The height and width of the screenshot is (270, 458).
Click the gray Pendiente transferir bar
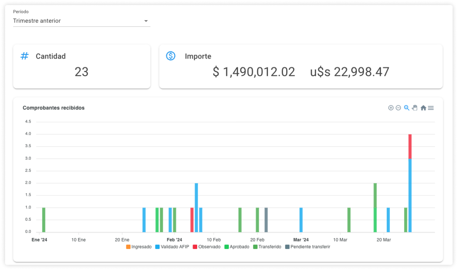(266, 219)
